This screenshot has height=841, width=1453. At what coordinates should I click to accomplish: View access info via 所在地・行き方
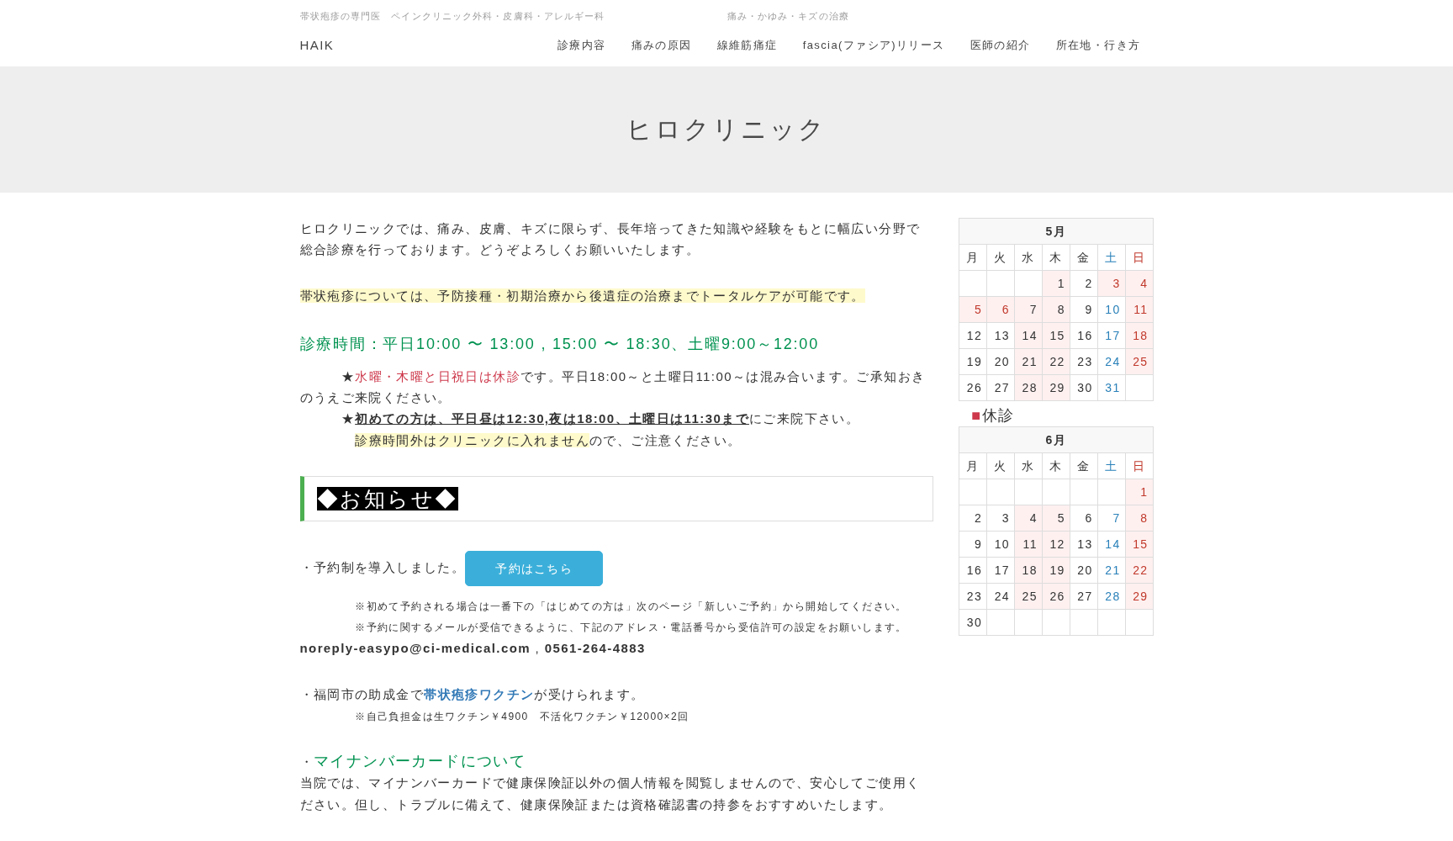coord(1097,45)
